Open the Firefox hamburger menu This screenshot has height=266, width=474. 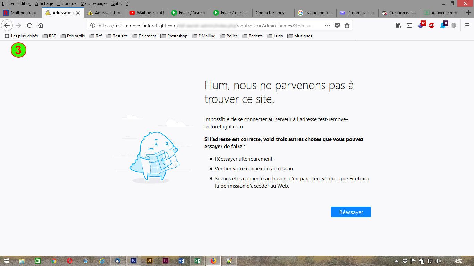click(467, 25)
